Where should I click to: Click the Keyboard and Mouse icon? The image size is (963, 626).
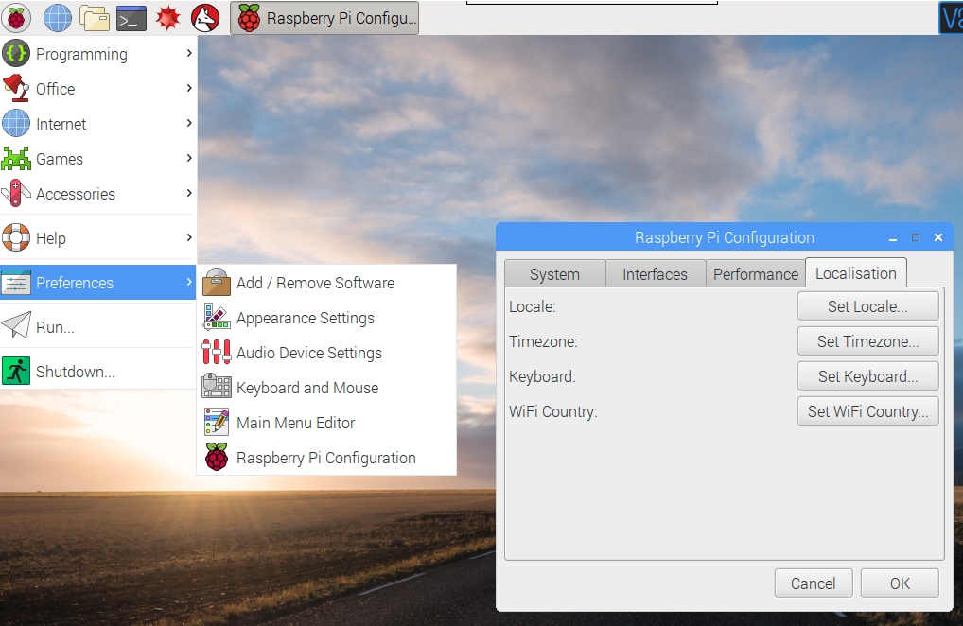(217, 386)
